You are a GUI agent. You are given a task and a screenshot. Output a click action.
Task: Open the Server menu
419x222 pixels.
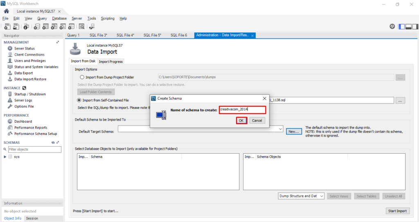[77, 18]
